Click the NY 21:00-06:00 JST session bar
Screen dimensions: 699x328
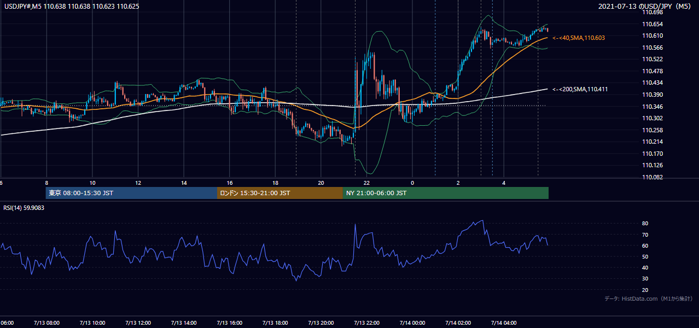coord(446,193)
